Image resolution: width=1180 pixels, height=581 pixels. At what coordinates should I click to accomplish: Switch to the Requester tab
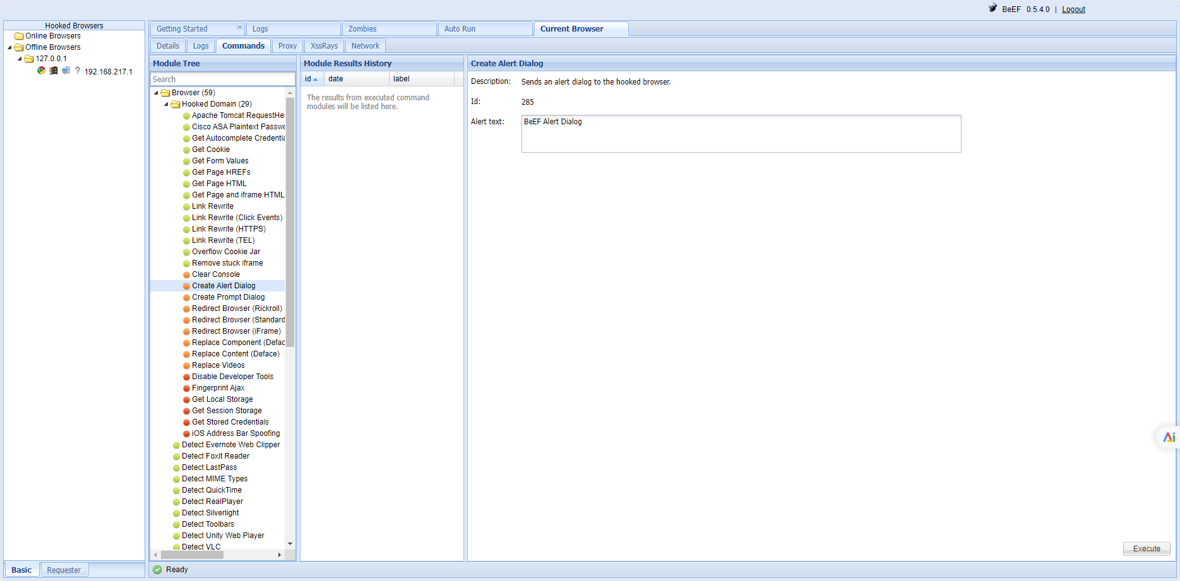click(x=64, y=570)
